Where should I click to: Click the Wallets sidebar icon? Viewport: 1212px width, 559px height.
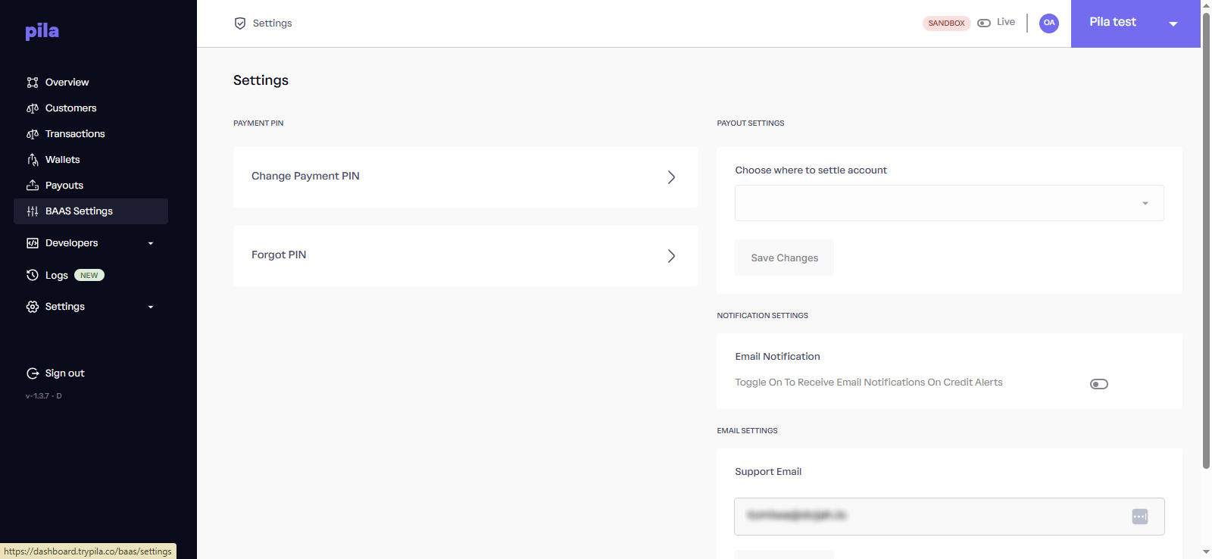[33, 160]
